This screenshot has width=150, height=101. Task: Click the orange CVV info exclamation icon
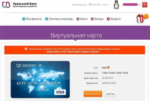click(x=108, y=67)
